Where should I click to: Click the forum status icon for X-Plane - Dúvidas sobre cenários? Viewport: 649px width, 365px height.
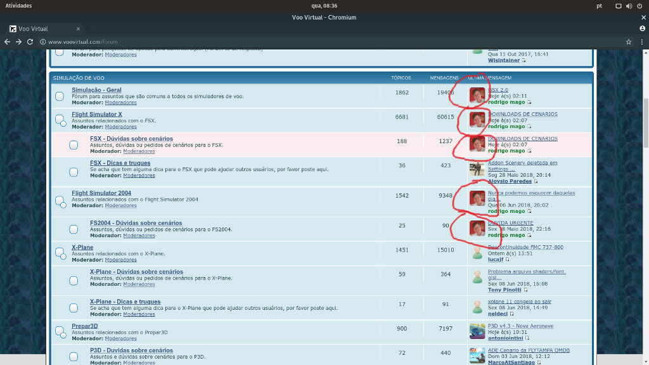(74, 281)
